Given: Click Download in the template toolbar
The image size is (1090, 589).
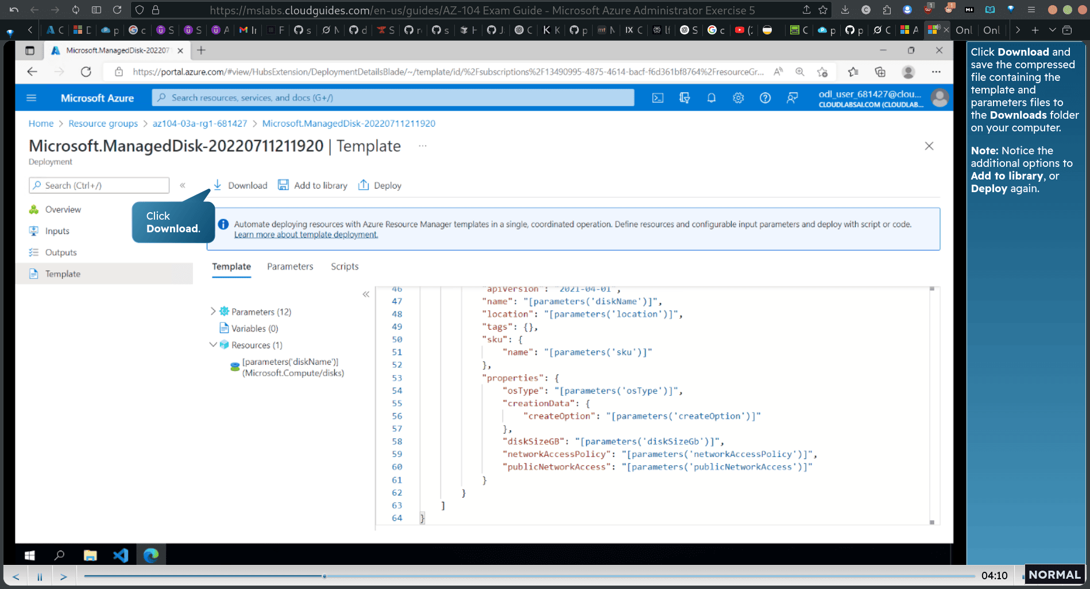Looking at the screenshot, I should (240, 185).
